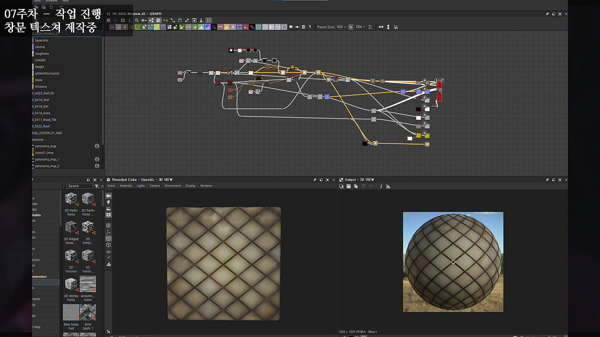Select the metallic output in the explorer
600x337 pixels.
tap(40, 60)
